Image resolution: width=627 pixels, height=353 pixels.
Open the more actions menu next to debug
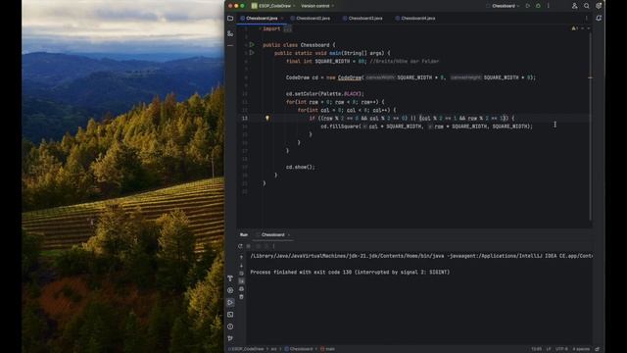point(549,6)
